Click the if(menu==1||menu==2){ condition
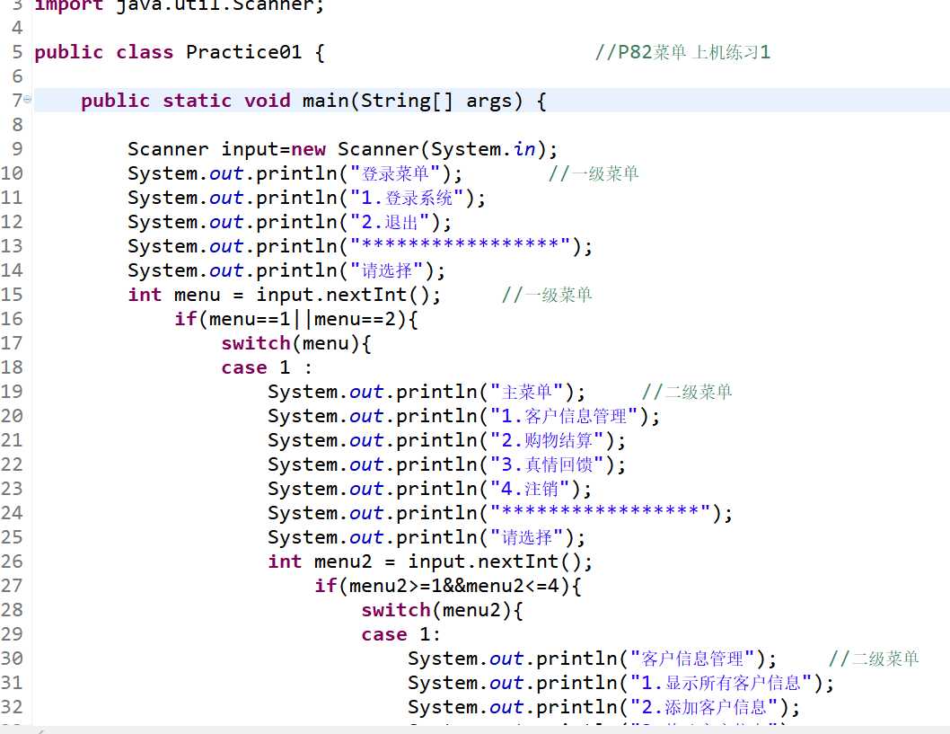This screenshot has width=950, height=734. 296,319
